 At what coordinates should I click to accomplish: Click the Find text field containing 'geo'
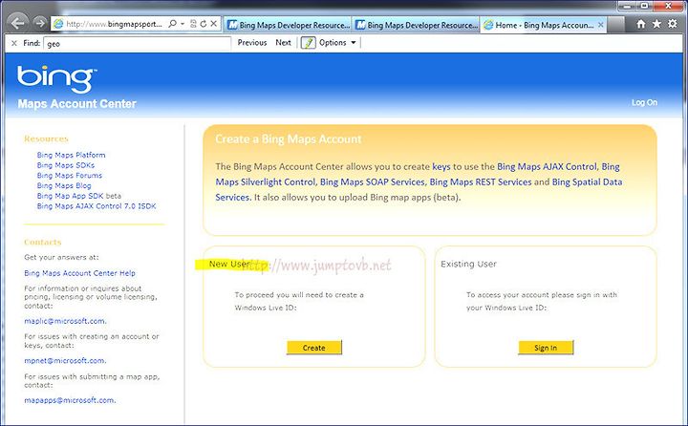(x=137, y=43)
